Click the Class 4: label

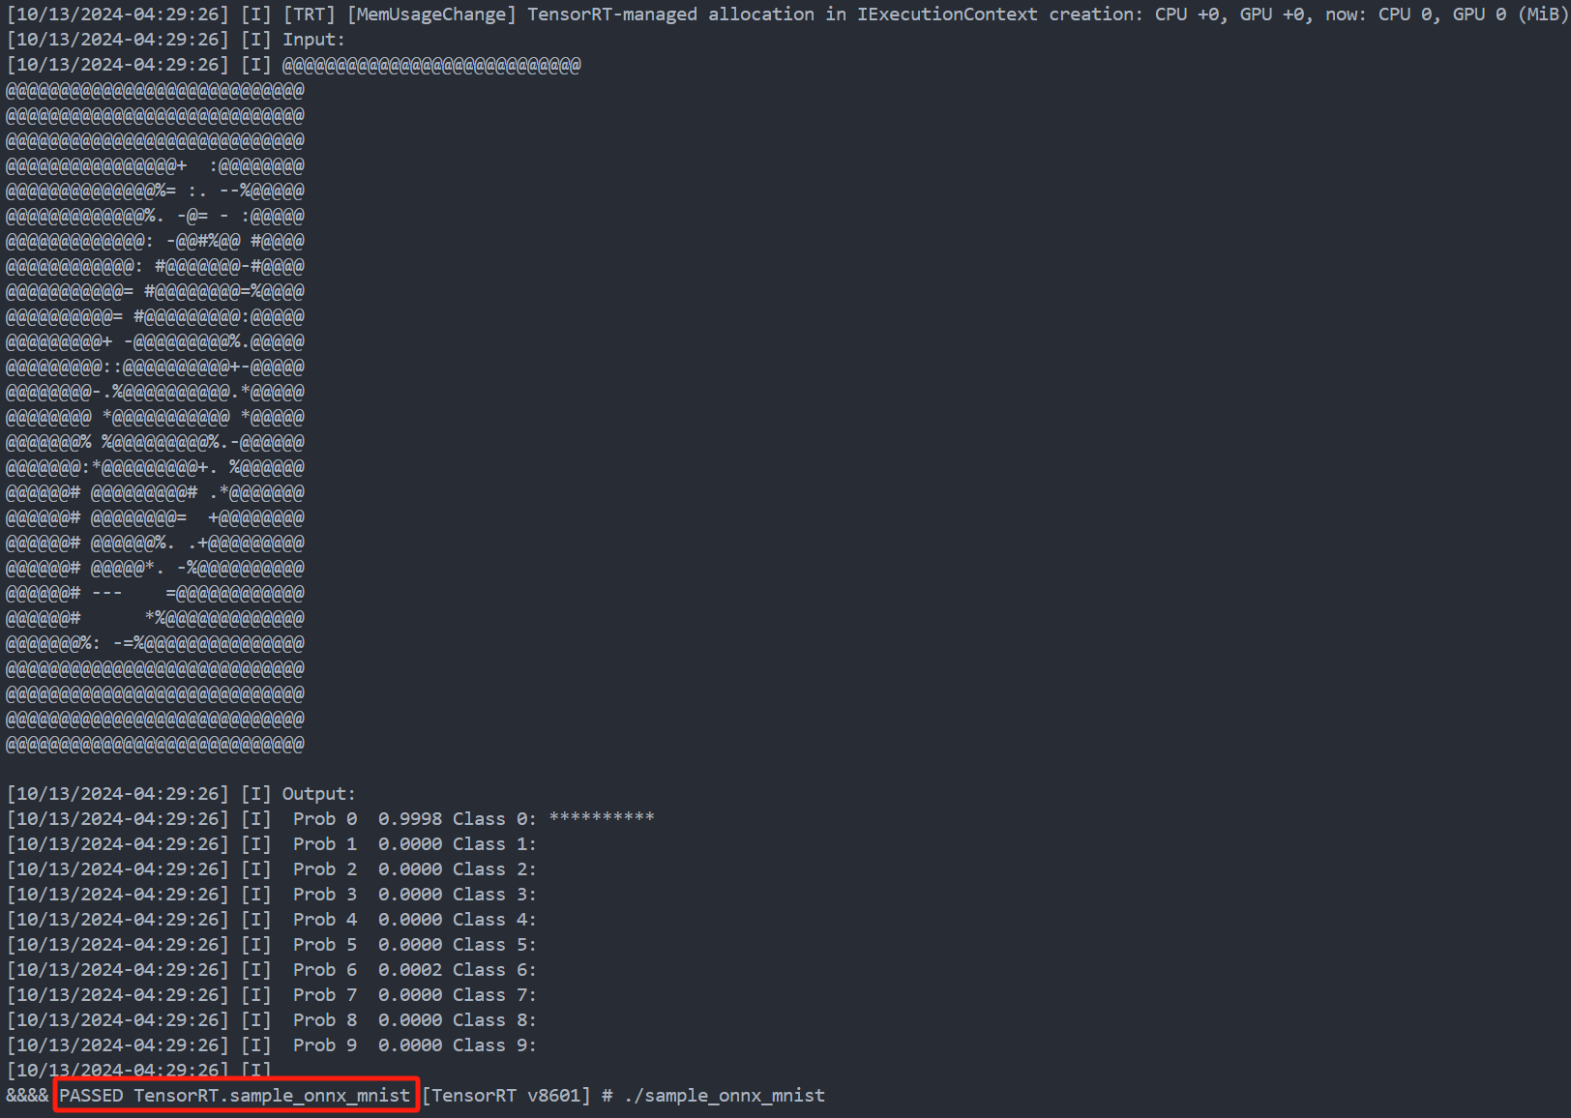(494, 919)
